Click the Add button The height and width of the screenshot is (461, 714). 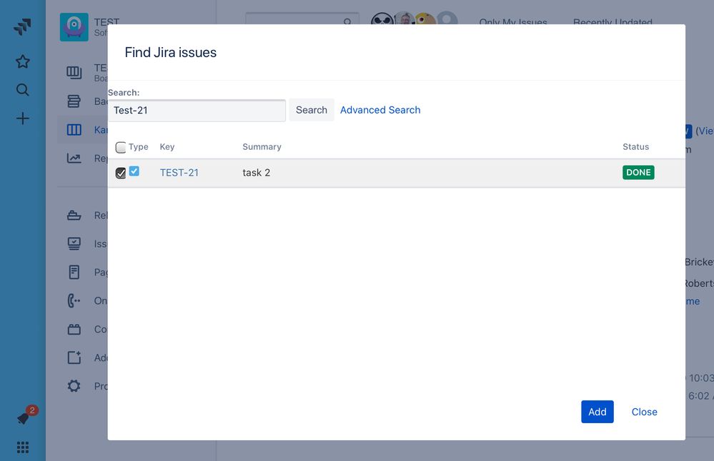[x=597, y=412]
